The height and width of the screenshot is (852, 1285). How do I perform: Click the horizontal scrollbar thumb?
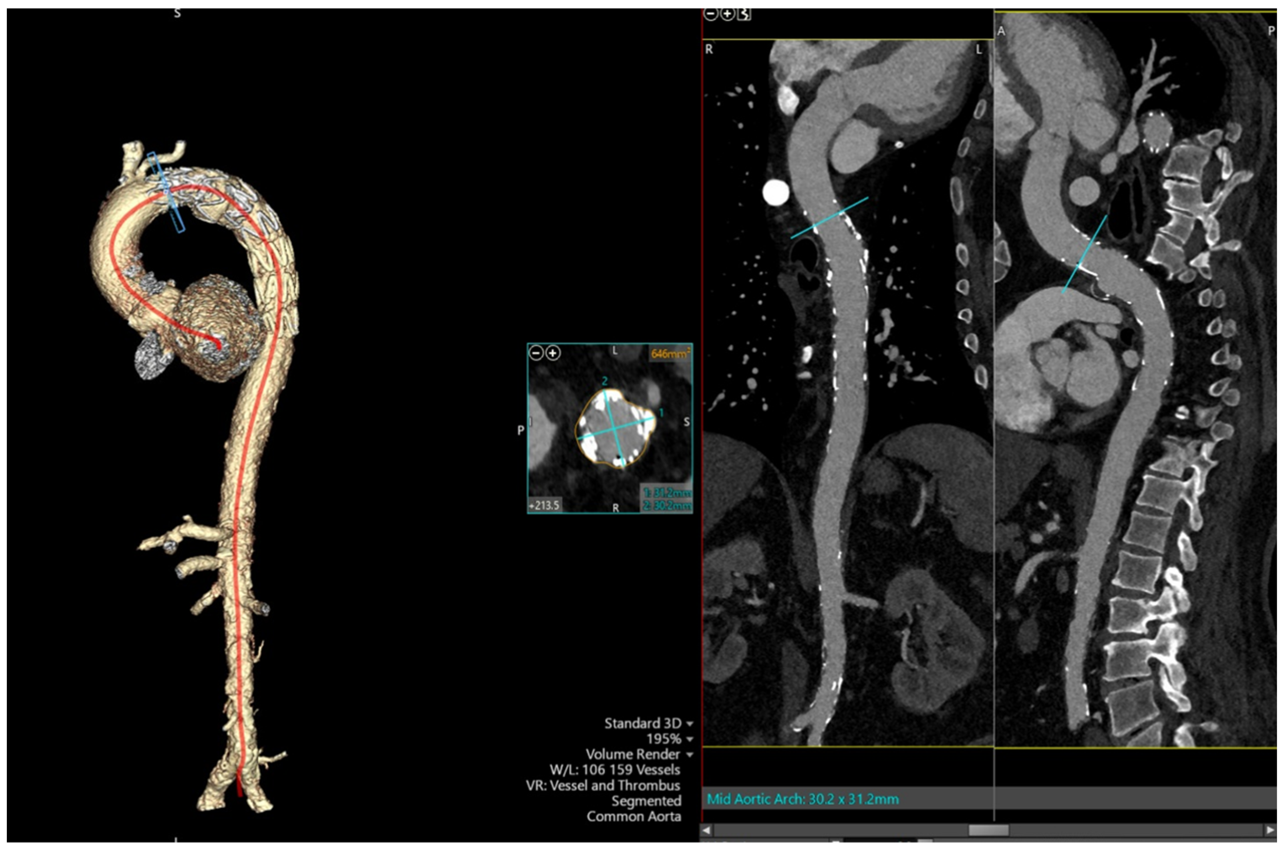pos(988,830)
